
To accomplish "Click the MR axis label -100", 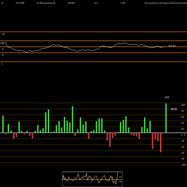I will tap(183, 165).
